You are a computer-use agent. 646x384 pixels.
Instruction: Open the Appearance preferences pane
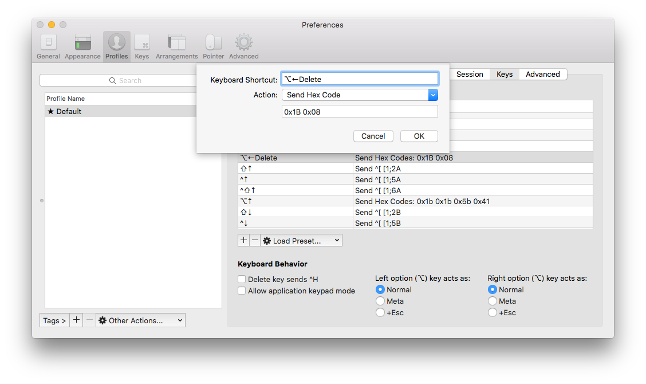(x=82, y=47)
